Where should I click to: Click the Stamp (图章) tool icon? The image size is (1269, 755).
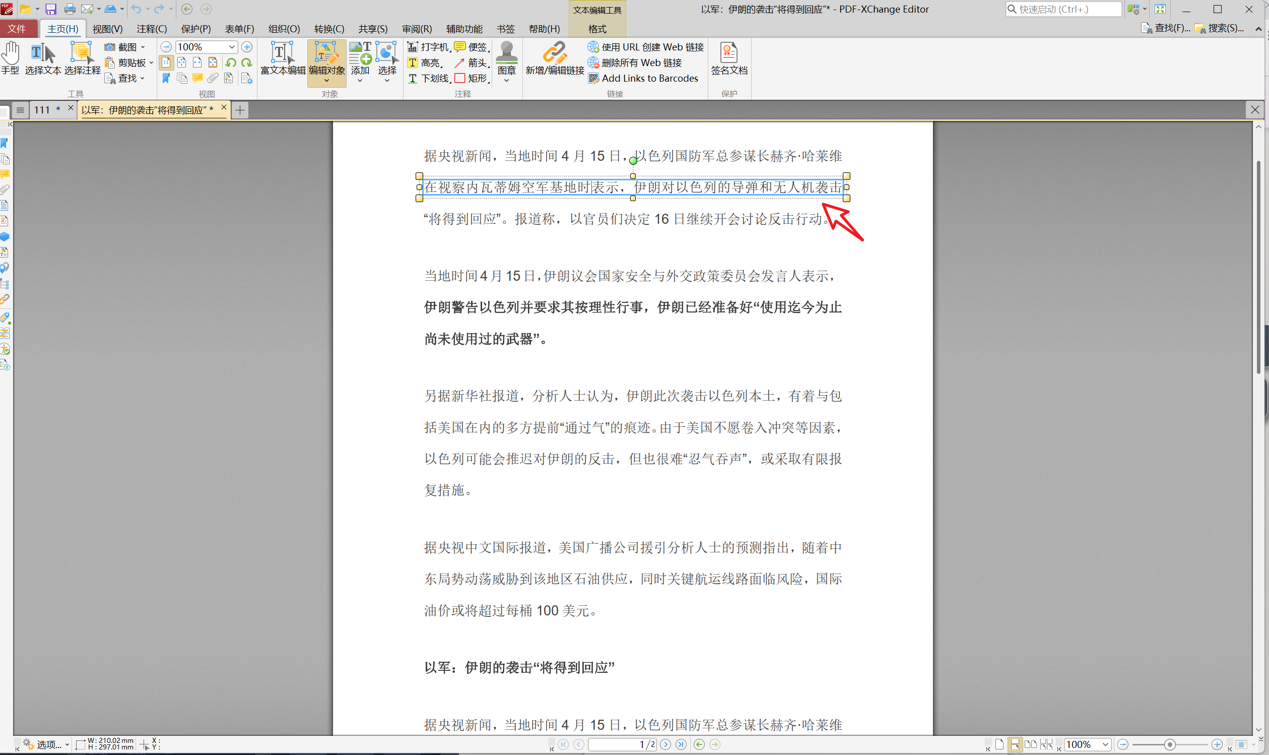click(506, 52)
